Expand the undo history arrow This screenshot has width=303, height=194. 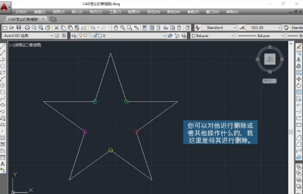98,28
